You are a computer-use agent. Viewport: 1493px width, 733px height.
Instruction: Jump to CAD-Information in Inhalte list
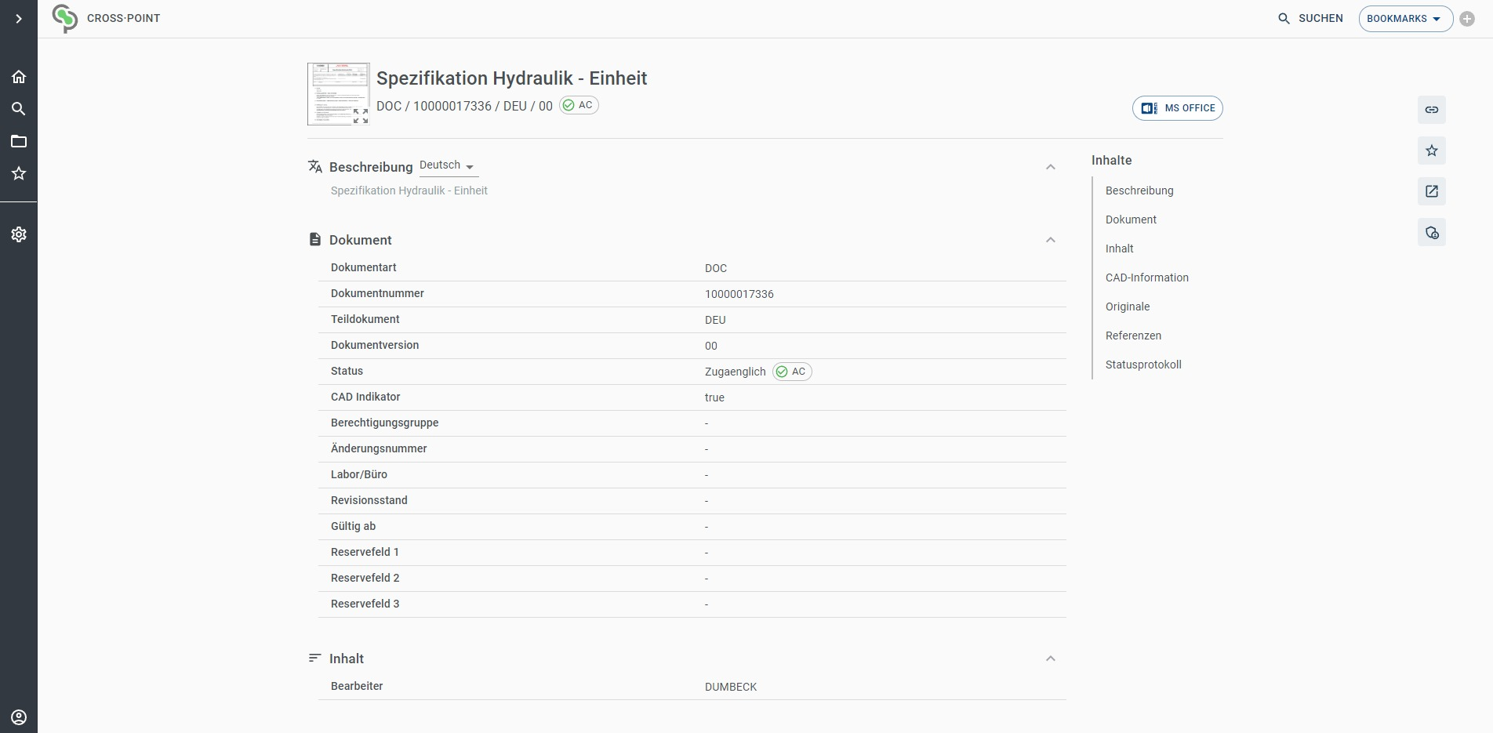[1147, 278]
